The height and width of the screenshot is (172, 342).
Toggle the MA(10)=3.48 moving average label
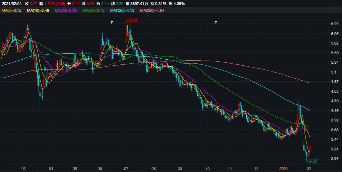click(x=37, y=11)
